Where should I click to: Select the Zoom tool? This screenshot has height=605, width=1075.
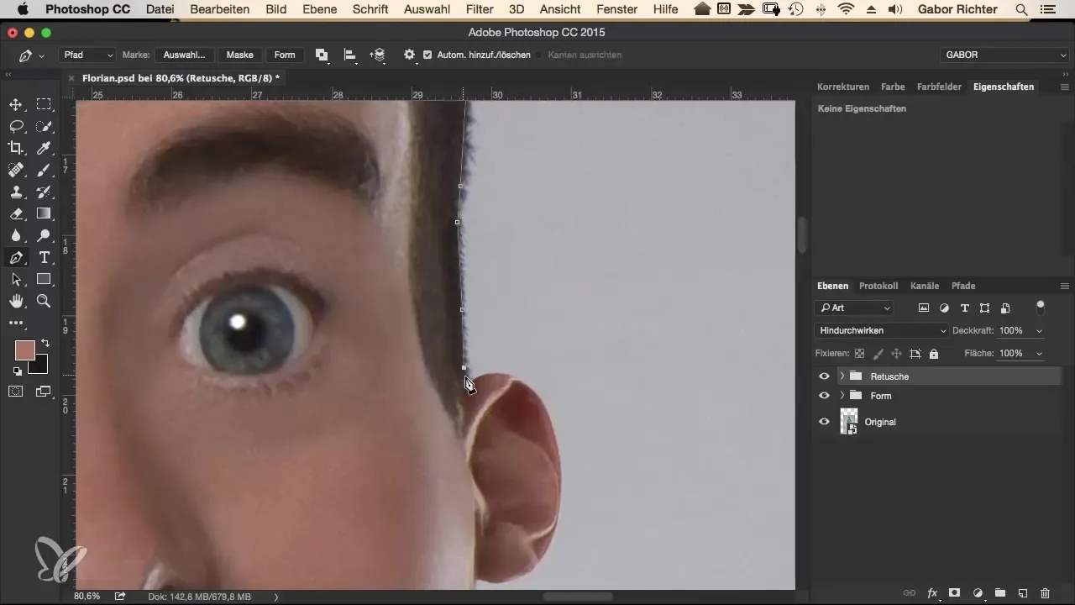[44, 301]
